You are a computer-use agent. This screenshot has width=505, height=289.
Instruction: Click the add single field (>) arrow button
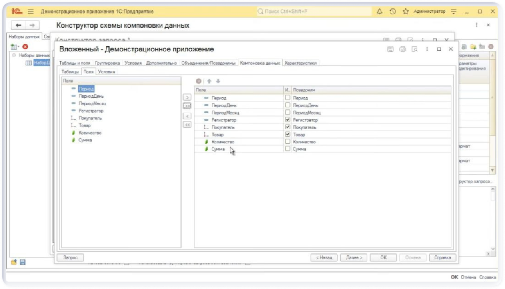187,97
